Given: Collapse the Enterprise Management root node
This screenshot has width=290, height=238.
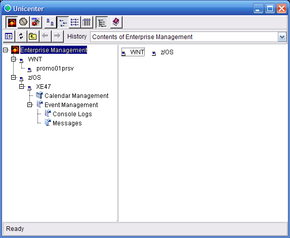Looking at the screenshot, I should pyautogui.click(x=6, y=50).
